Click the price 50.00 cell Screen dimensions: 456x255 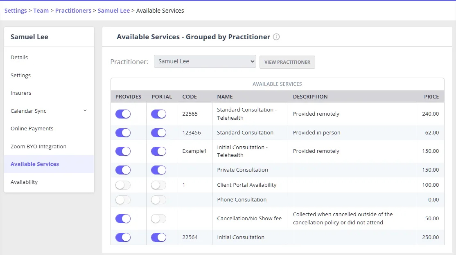coord(432,218)
